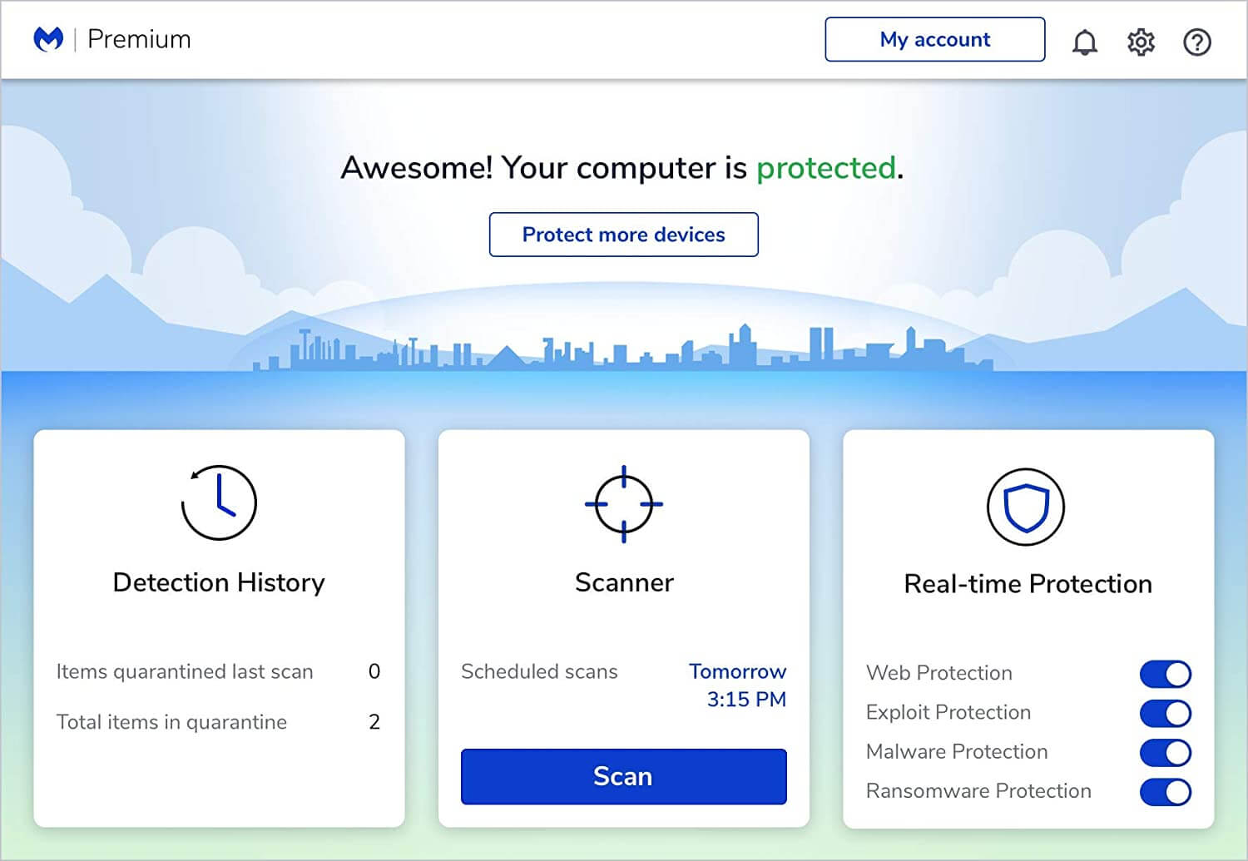The height and width of the screenshot is (861, 1248).
Task: Click the Malwarebytes logo icon
Action: point(48,39)
